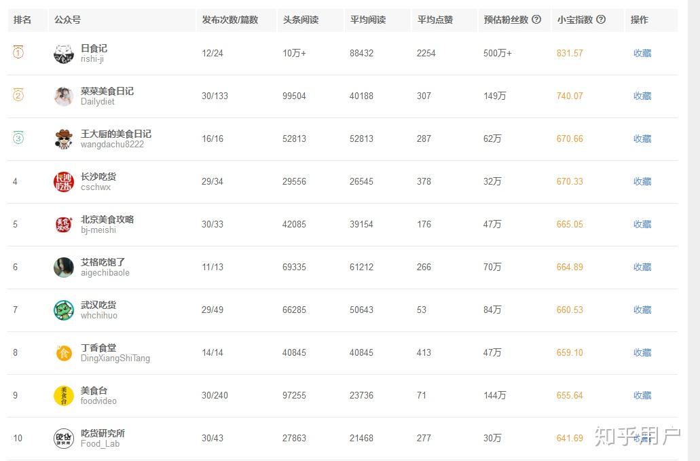
Task: Click the 武汉吃货 green cartoon avatar
Action: [x=64, y=310]
